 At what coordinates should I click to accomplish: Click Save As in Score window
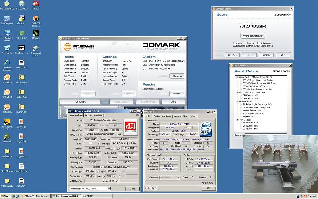(x=232, y=55)
